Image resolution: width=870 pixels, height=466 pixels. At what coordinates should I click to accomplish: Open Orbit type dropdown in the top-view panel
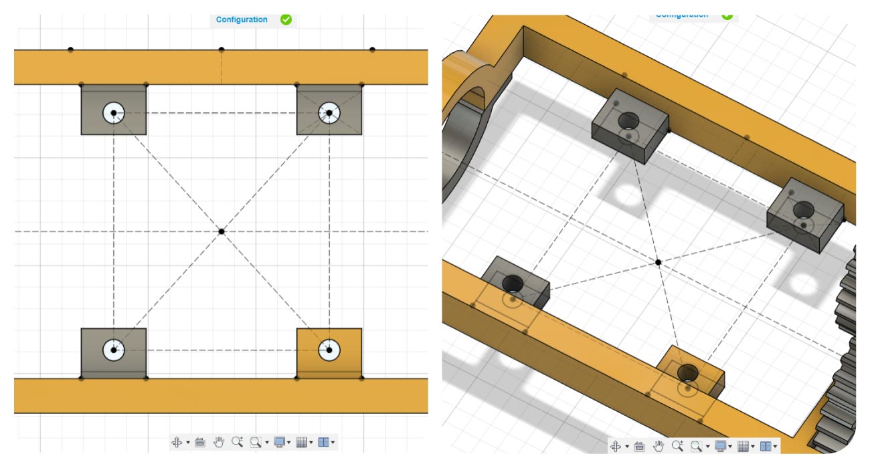click(188, 443)
